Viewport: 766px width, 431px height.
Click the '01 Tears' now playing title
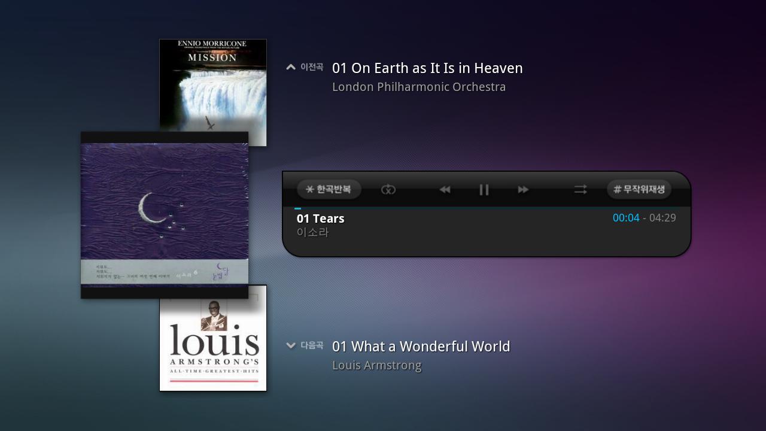point(321,218)
